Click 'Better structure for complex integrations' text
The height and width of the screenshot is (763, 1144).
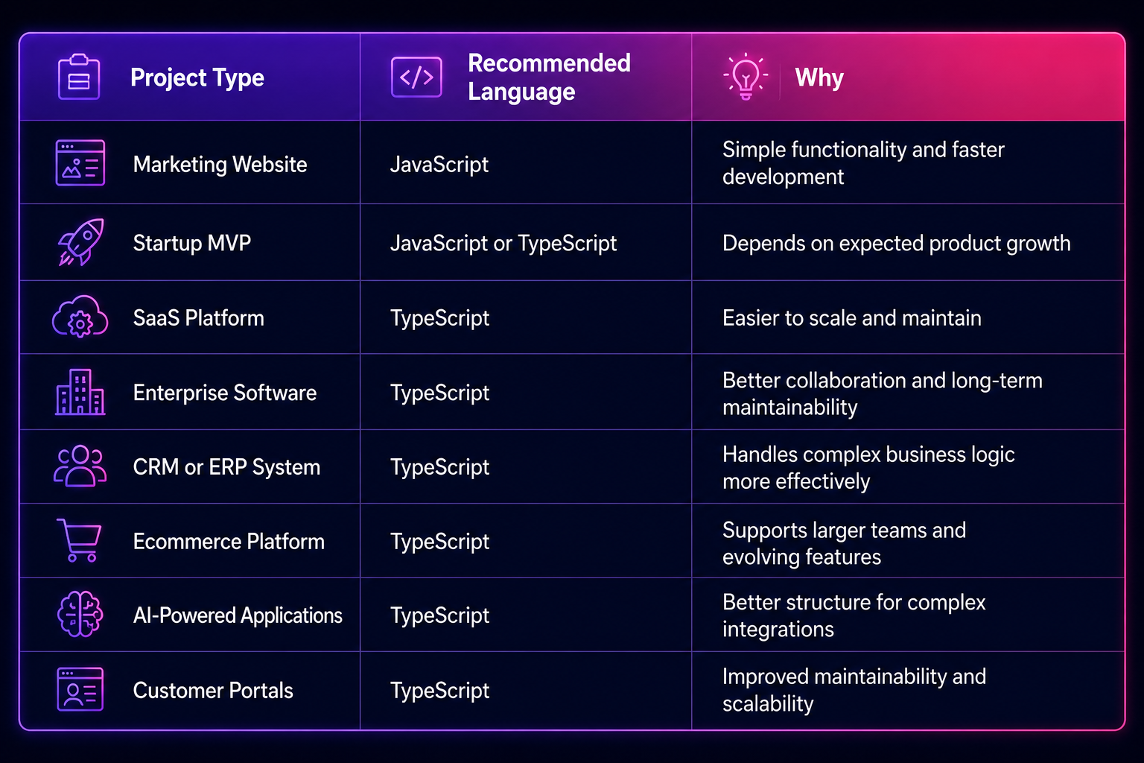tap(854, 616)
